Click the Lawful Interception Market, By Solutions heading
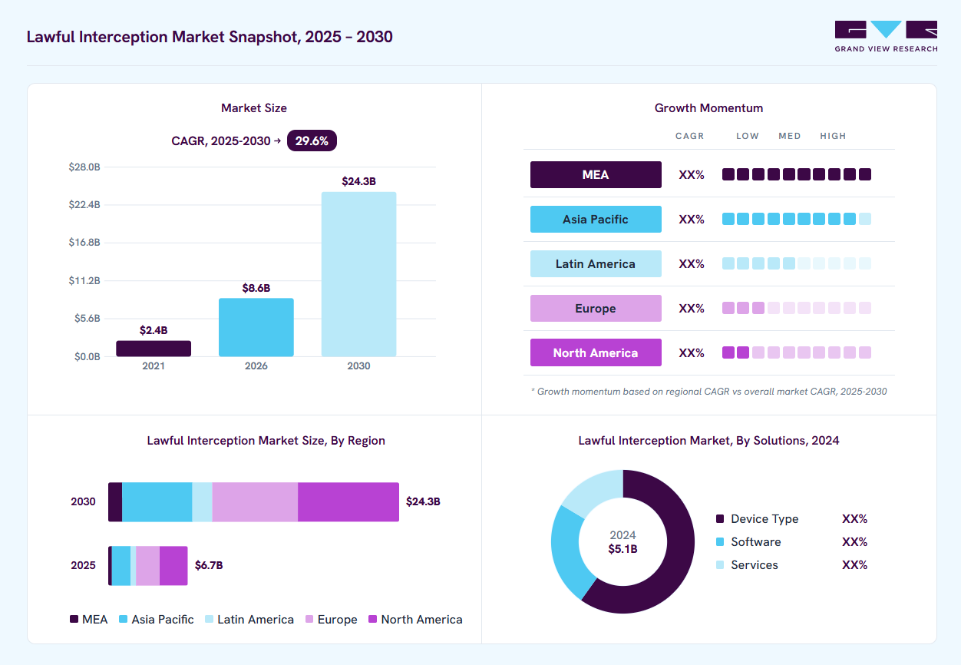The image size is (961, 665). coord(708,441)
